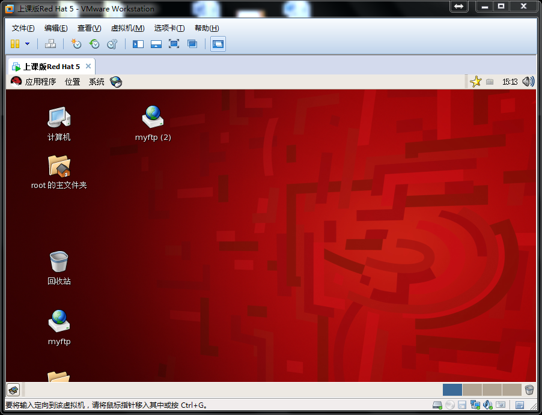The height and width of the screenshot is (415, 542).
Task: Select the 计算机 desktop icon
Action: coord(59,124)
